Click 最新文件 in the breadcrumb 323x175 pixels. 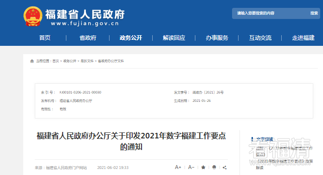87,61
